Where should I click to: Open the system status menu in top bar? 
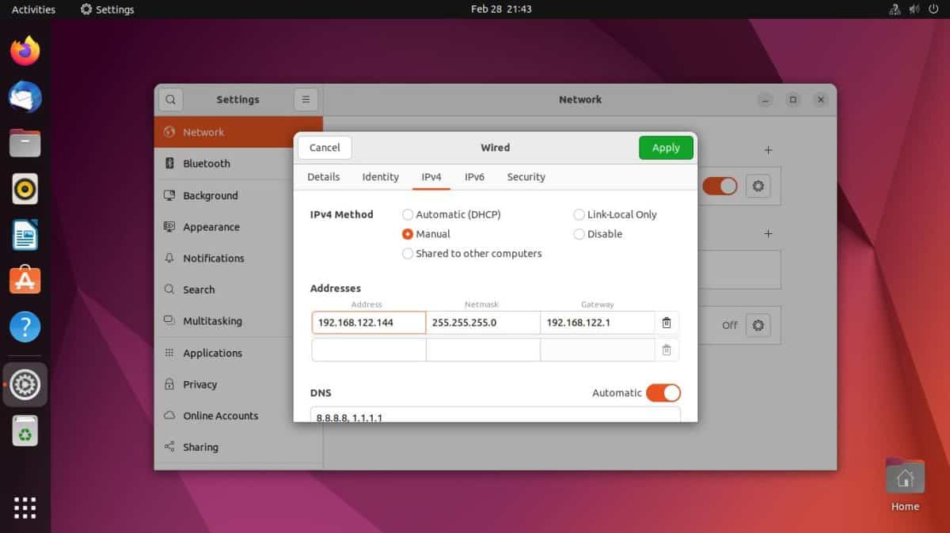[914, 9]
